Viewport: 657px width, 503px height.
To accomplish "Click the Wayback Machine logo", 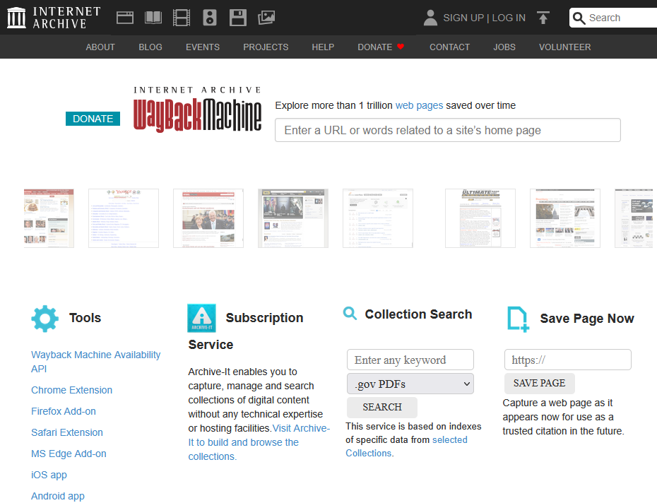I will coord(197,110).
